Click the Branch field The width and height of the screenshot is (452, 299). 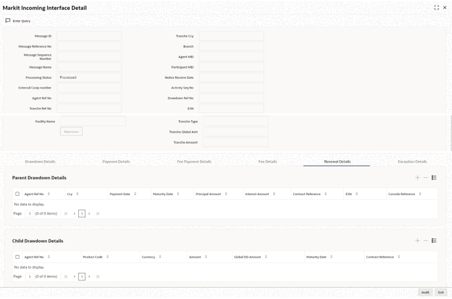tap(231, 47)
